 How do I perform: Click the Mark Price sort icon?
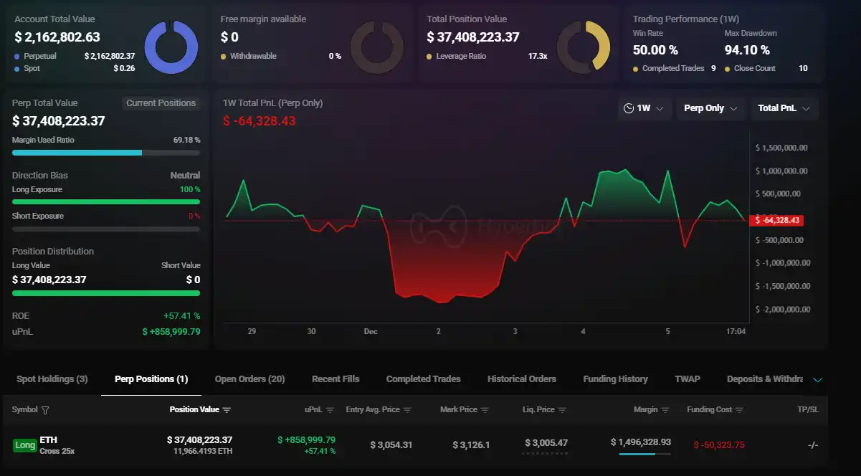coord(485,409)
